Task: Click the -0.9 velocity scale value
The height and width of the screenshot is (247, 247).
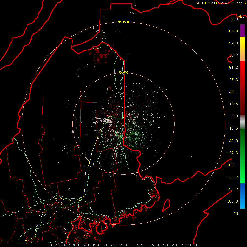Action: 234,116
